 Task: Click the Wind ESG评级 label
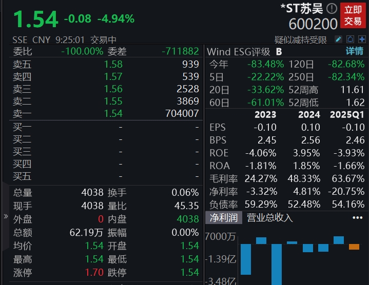coord(239,51)
